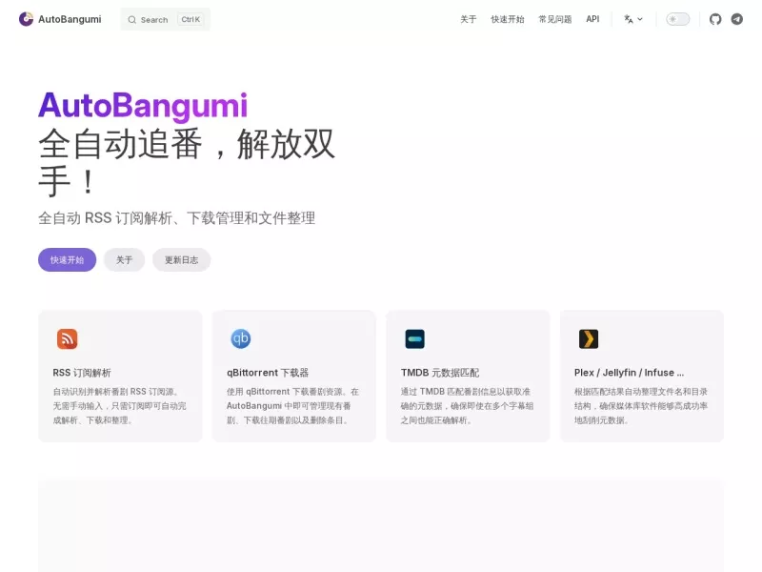The width and height of the screenshot is (762, 572).
Task: Click the qBittorrent card description text
Action: [292, 406]
